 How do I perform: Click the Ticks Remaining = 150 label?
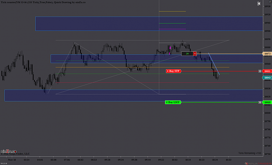(250, 153)
